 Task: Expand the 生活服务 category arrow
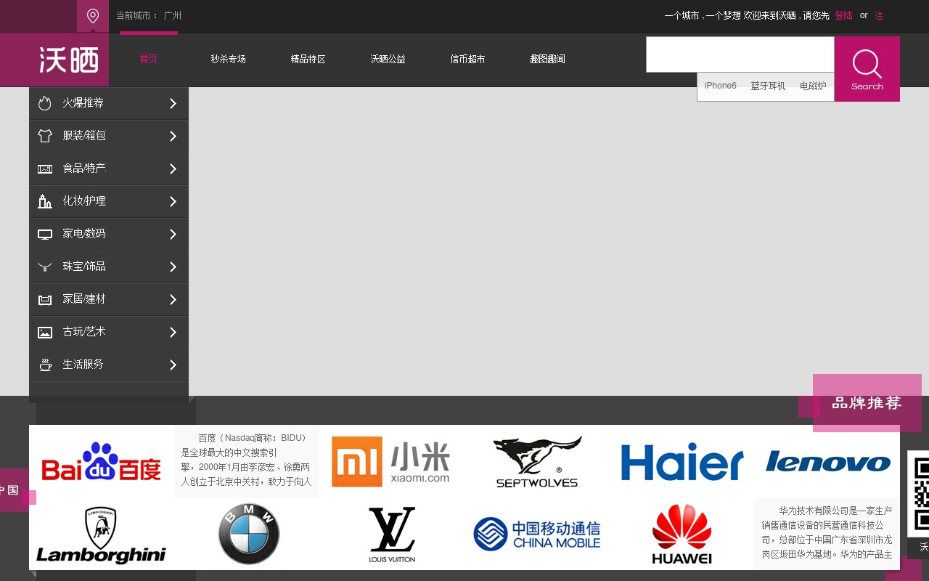tap(173, 365)
